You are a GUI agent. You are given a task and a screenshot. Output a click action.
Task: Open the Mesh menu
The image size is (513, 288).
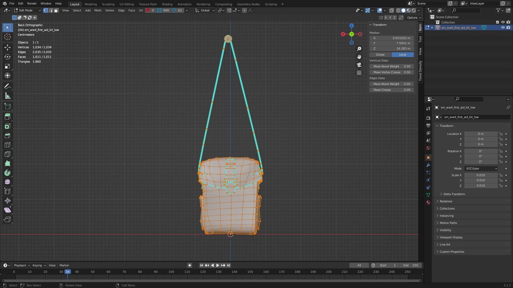click(x=98, y=10)
